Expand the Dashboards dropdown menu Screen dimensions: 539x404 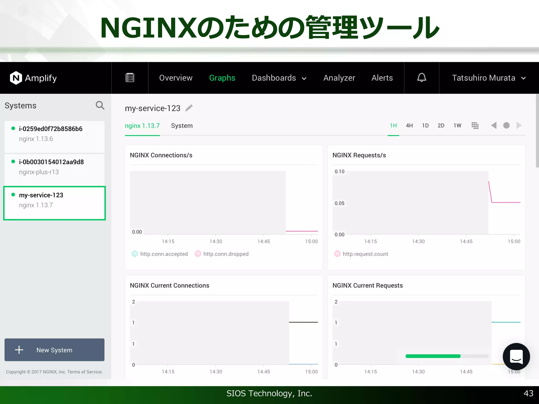(279, 78)
